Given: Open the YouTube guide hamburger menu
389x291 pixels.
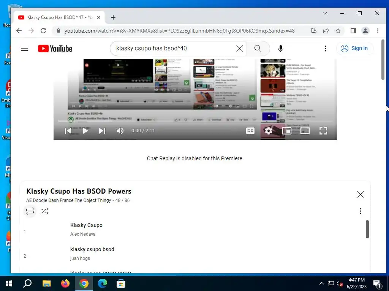Looking at the screenshot, I should point(24,48).
